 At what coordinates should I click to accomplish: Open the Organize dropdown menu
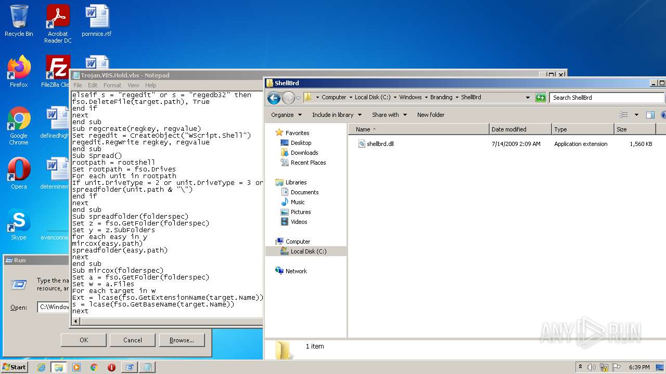point(286,115)
